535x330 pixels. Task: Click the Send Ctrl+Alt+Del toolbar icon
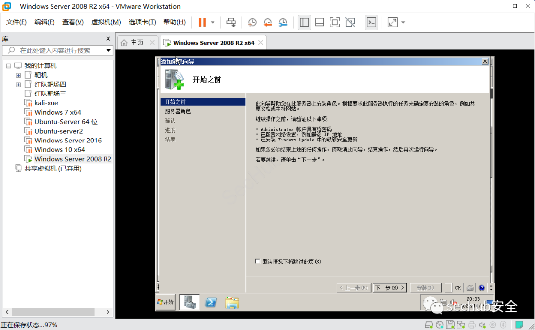(x=231, y=22)
